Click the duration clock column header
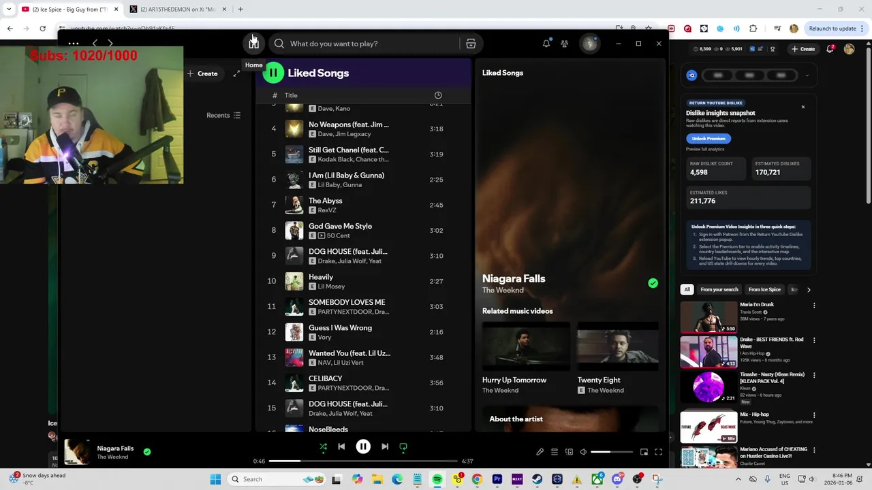The width and height of the screenshot is (872, 490). click(438, 95)
